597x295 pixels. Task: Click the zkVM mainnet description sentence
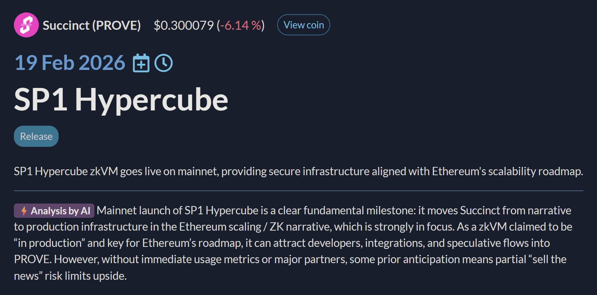point(298,171)
